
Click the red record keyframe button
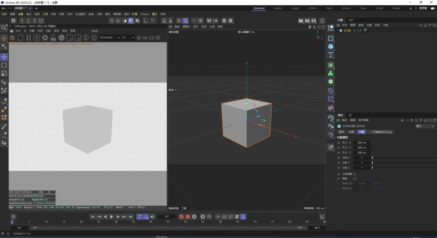(x=181, y=217)
